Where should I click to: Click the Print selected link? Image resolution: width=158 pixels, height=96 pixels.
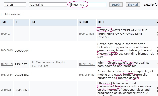13,14
